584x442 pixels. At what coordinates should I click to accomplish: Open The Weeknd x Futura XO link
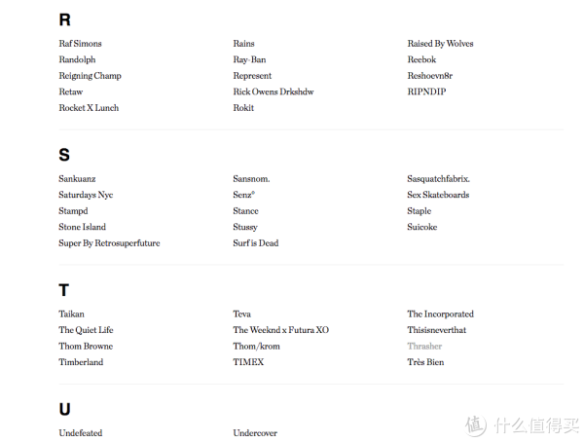coord(281,330)
